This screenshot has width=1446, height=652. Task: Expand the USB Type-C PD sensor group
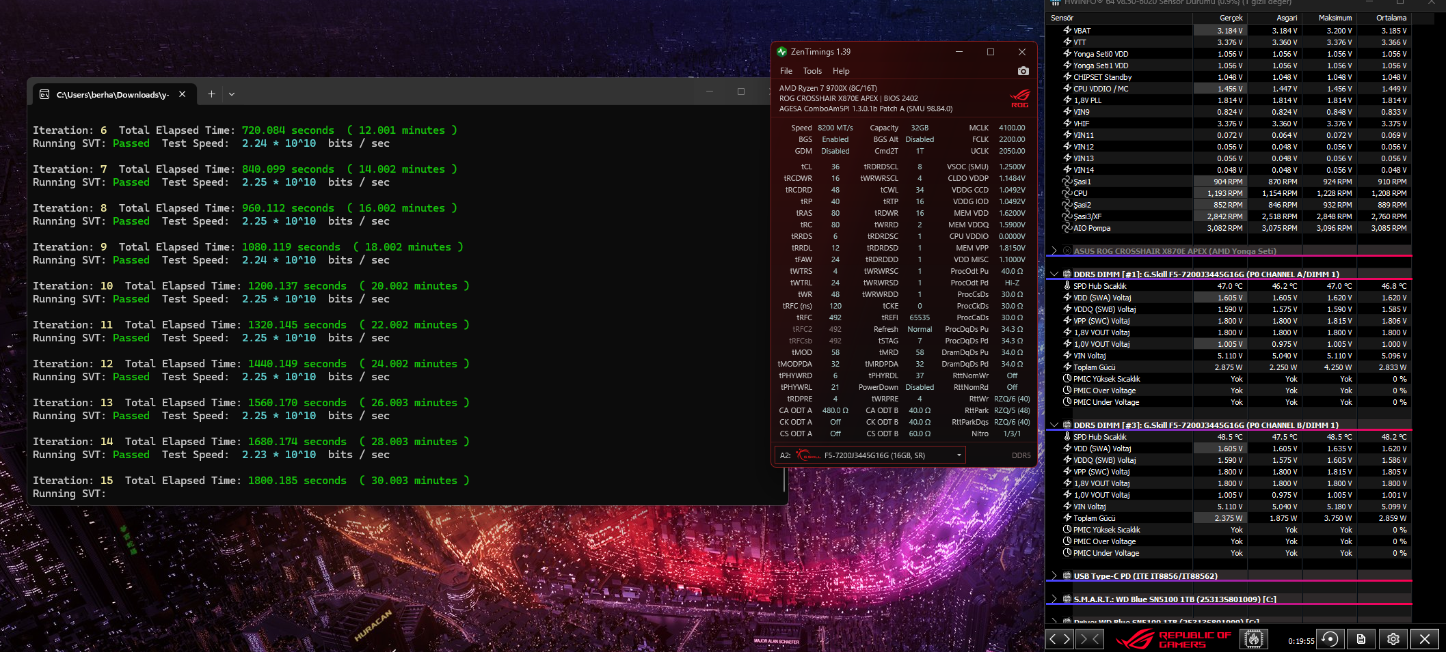1054,576
